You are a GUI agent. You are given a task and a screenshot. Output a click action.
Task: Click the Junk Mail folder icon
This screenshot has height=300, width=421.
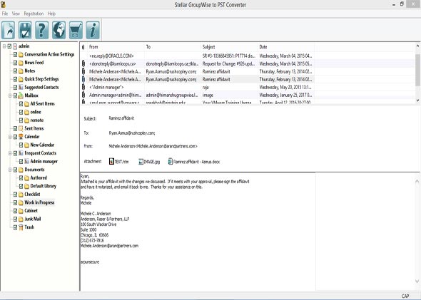[21, 219]
